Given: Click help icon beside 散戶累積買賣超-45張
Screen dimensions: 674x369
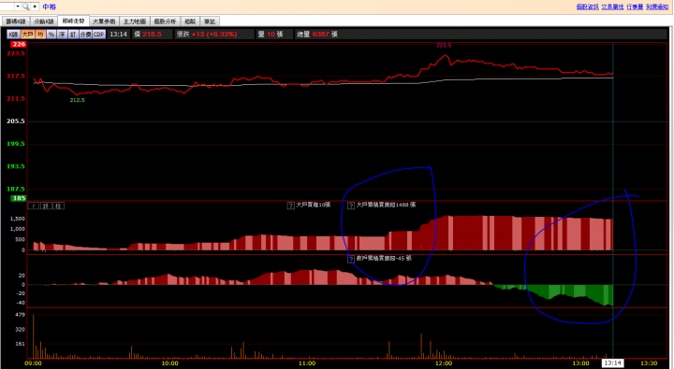Looking at the screenshot, I should [351, 259].
